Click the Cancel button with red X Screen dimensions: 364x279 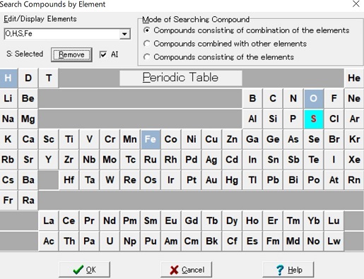pos(187,269)
